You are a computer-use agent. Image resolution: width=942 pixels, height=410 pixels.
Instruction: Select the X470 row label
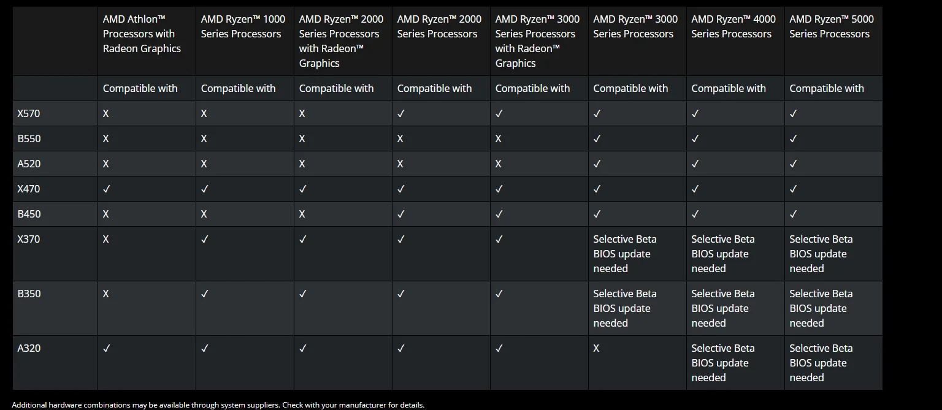pos(29,189)
